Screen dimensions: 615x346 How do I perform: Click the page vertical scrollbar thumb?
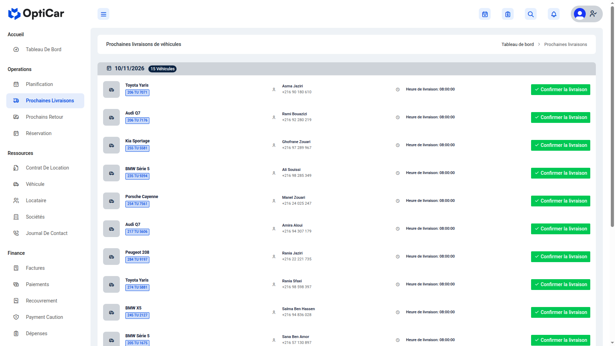[x=612, y=116]
